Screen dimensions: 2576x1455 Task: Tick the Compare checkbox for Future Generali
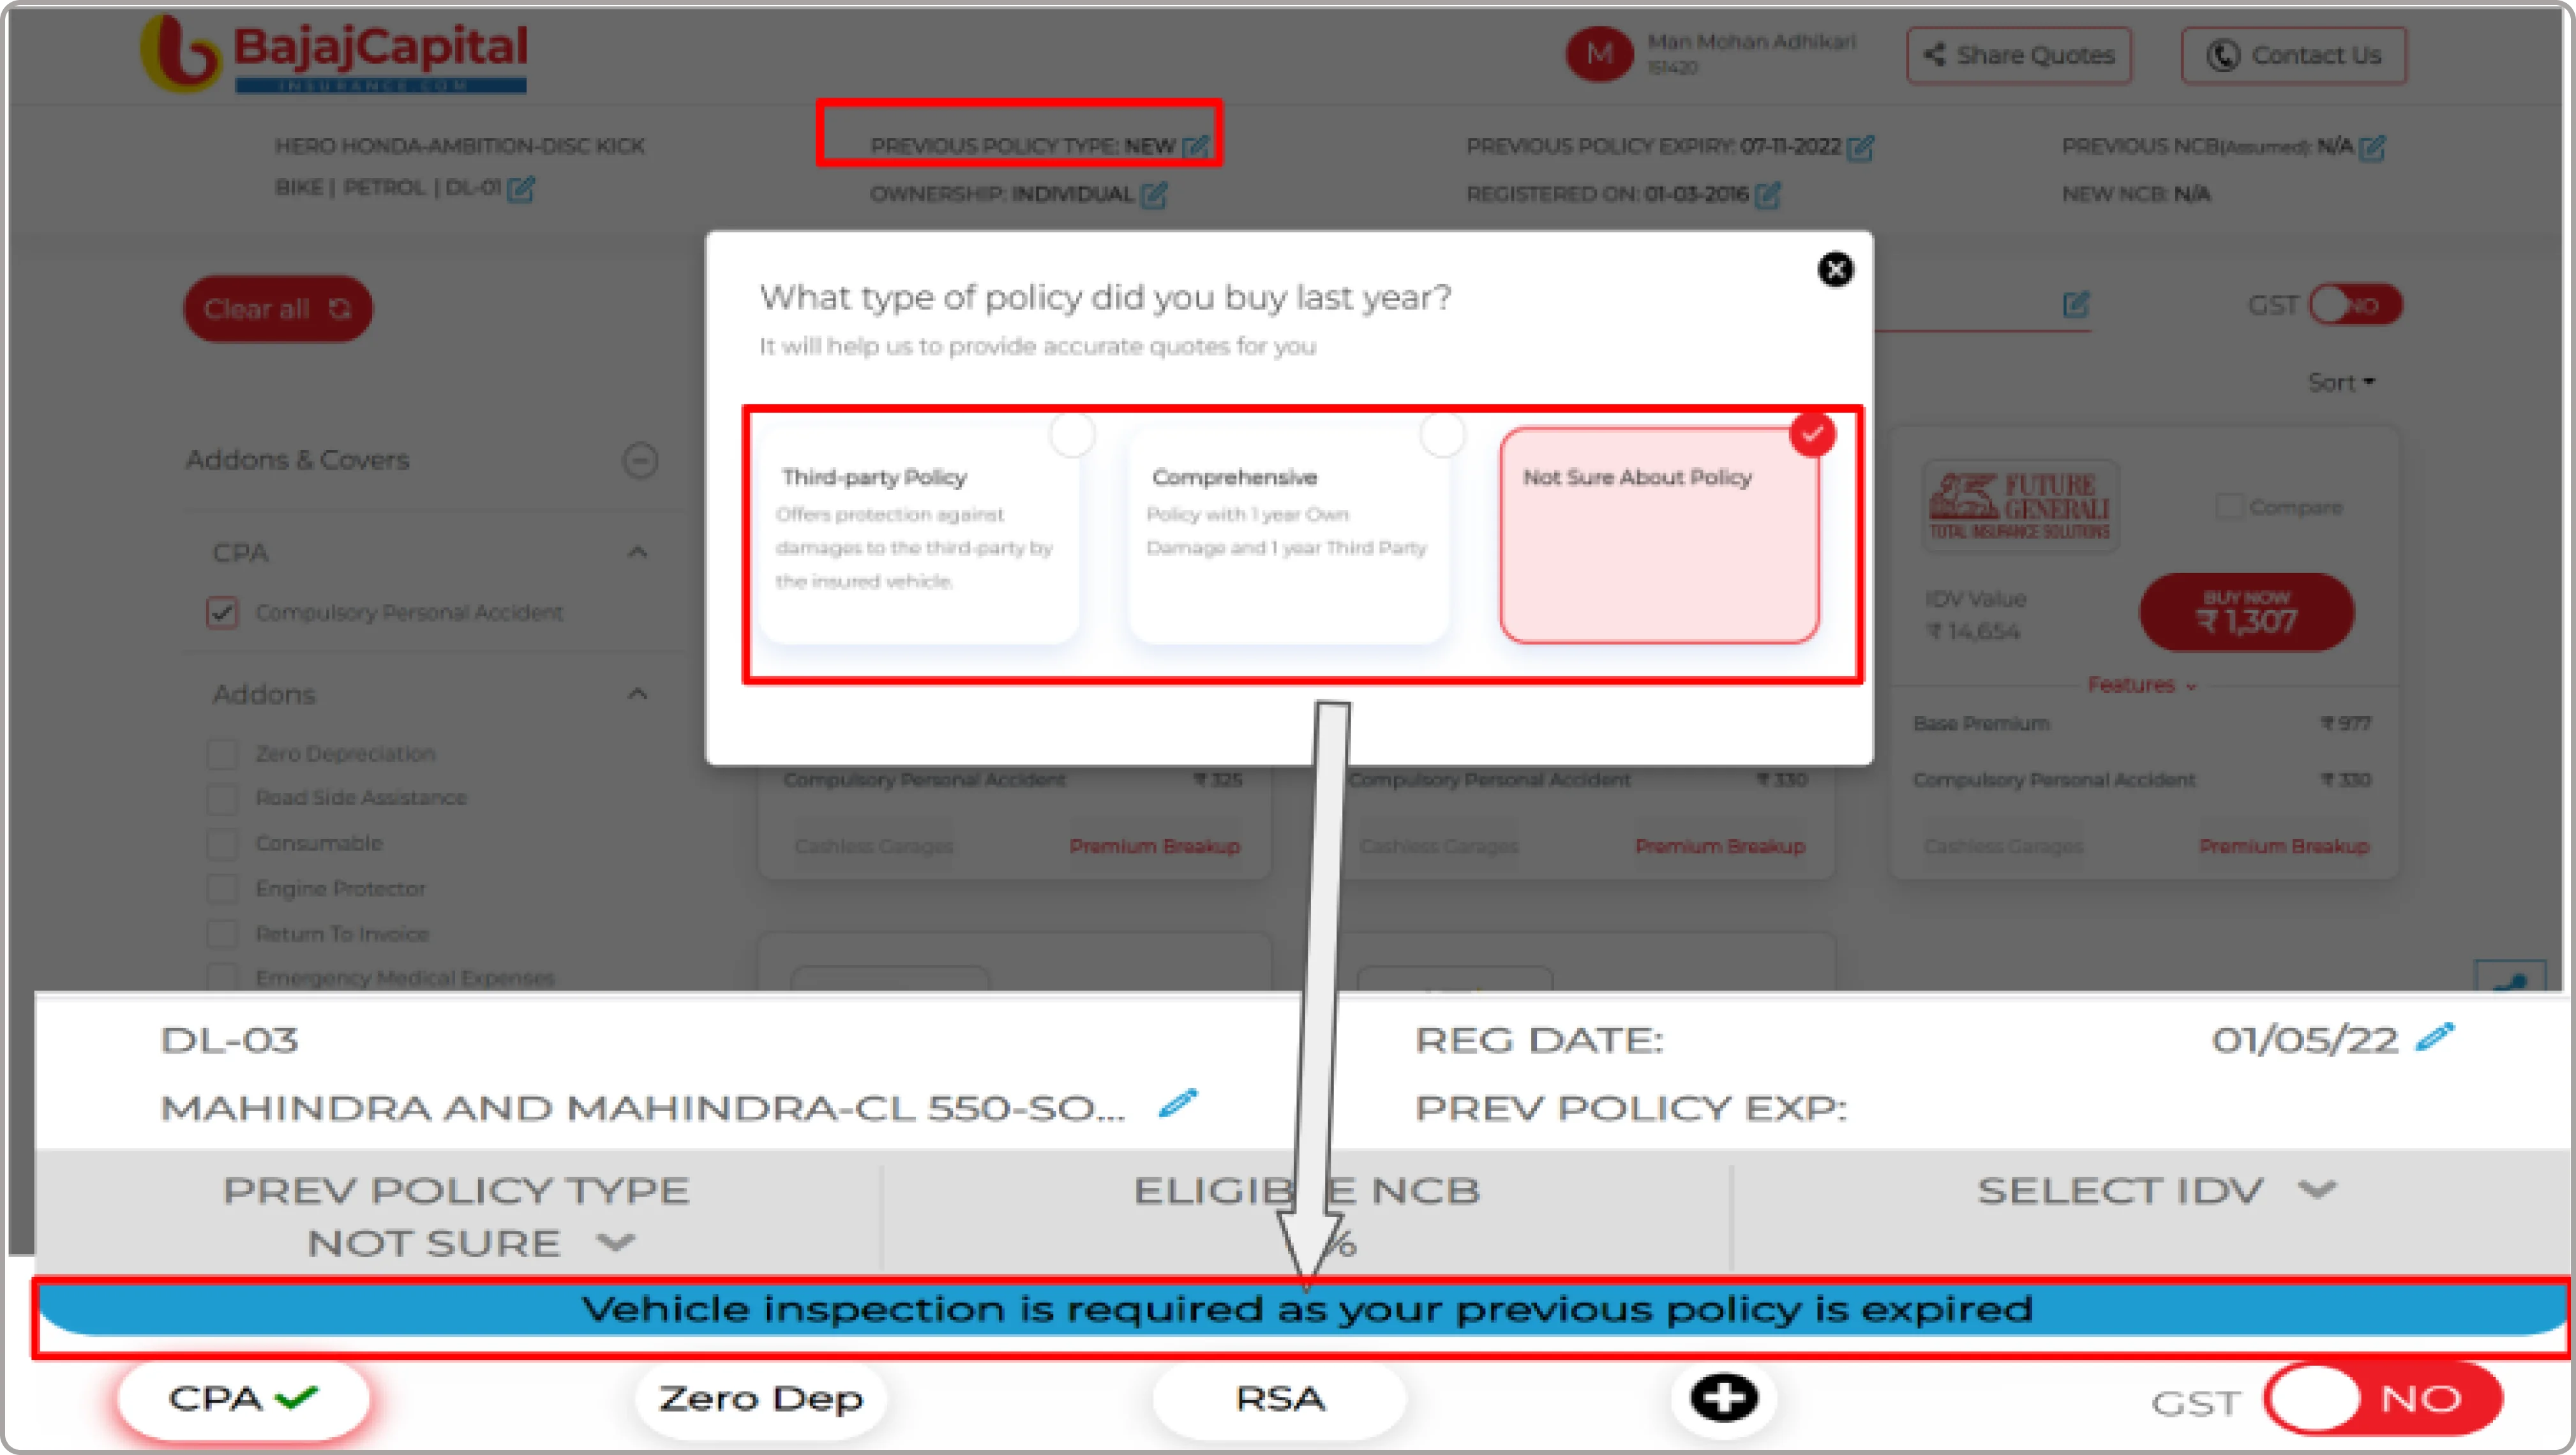coord(2229,507)
